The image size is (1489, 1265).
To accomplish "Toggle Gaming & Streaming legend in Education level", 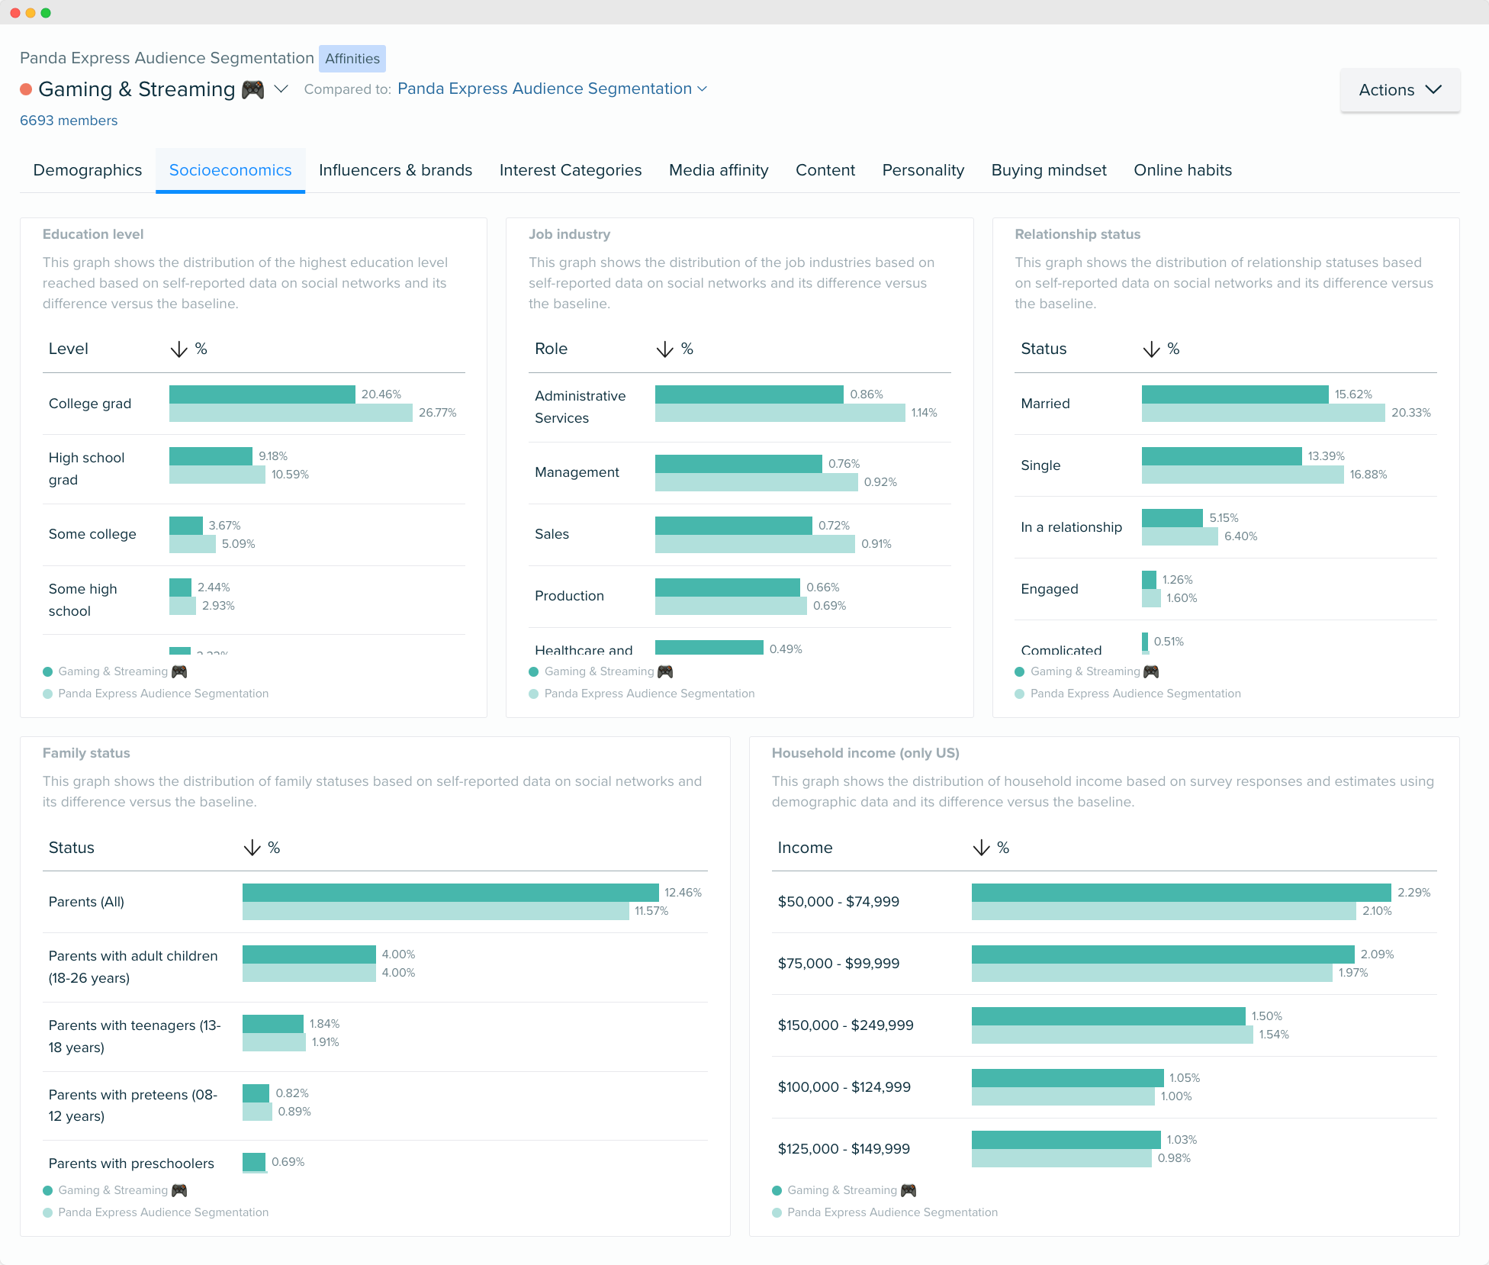I will (x=115, y=671).
